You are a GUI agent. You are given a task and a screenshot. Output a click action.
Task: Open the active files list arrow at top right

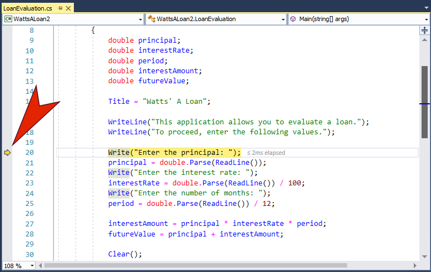pos(427,8)
